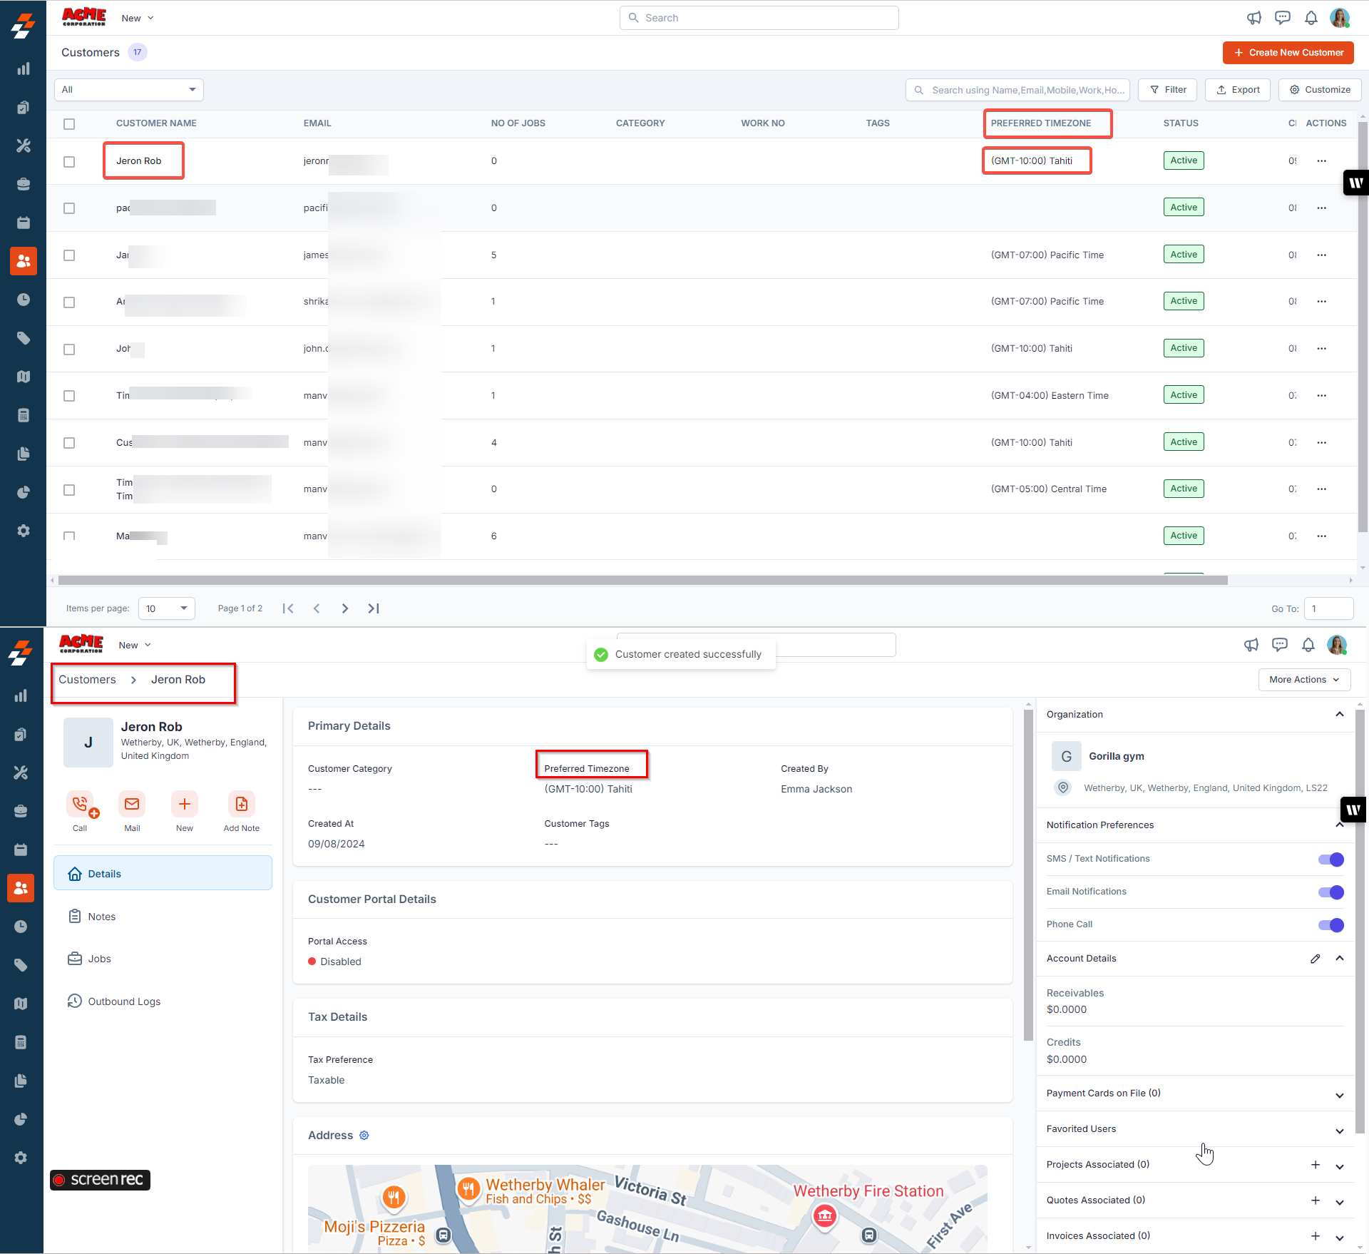The height and width of the screenshot is (1254, 1369).
Task: Expand Payment Cards on File section
Action: click(x=1339, y=1095)
